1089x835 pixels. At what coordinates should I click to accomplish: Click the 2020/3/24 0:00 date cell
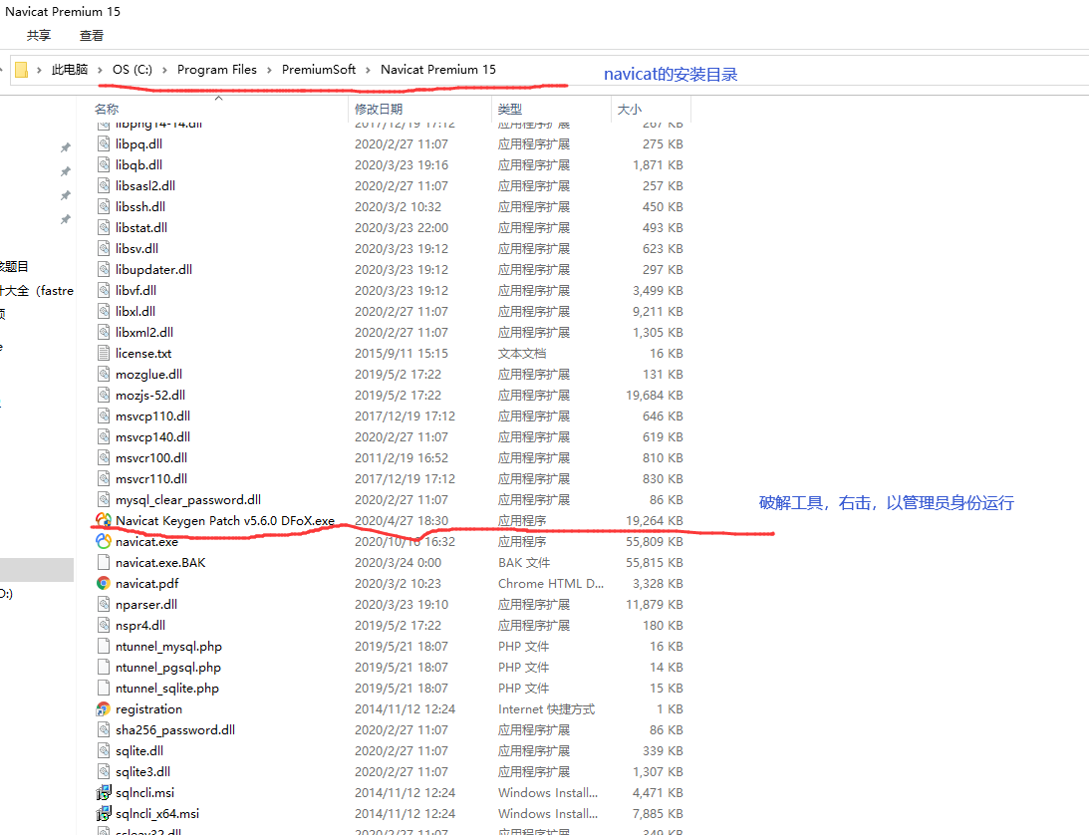pyautogui.click(x=398, y=562)
